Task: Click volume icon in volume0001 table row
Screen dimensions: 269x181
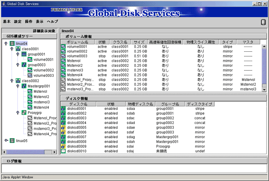Action: coord(63,47)
